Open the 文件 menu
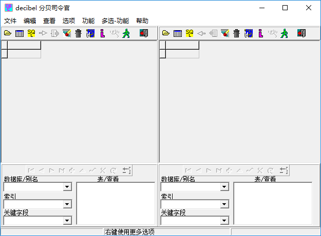Screen dimensions: 321x236 pos(10,21)
